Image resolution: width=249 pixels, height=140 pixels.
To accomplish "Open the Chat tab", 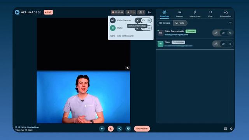I will [x=210, y=14].
